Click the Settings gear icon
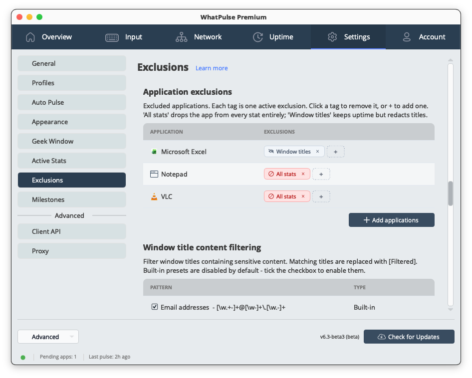Image resolution: width=472 pixels, height=378 pixels. tap(332, 37)
